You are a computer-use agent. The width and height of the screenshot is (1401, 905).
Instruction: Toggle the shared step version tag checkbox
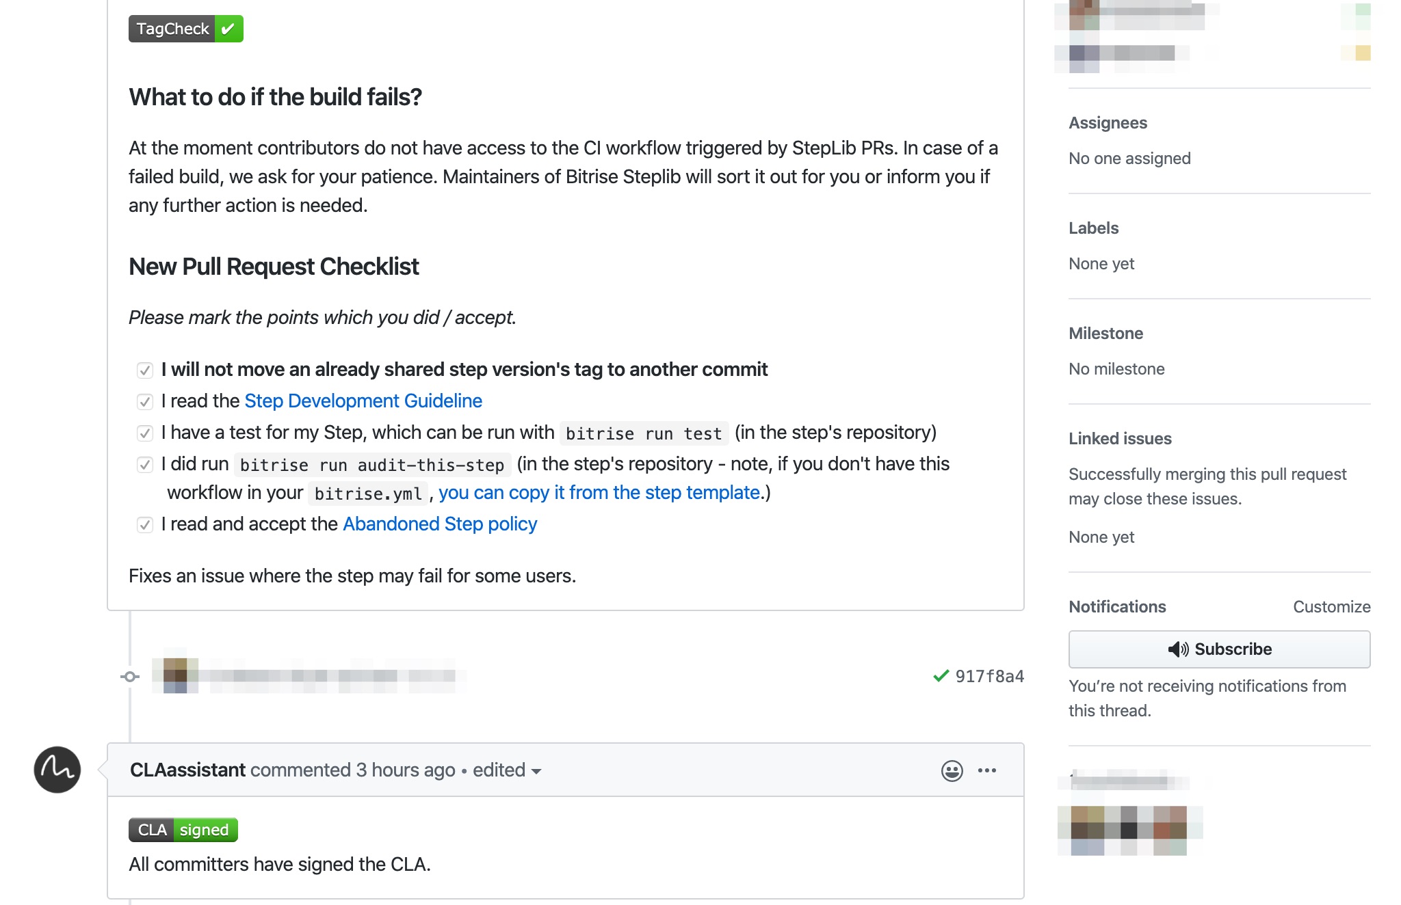tap(144, 370)
